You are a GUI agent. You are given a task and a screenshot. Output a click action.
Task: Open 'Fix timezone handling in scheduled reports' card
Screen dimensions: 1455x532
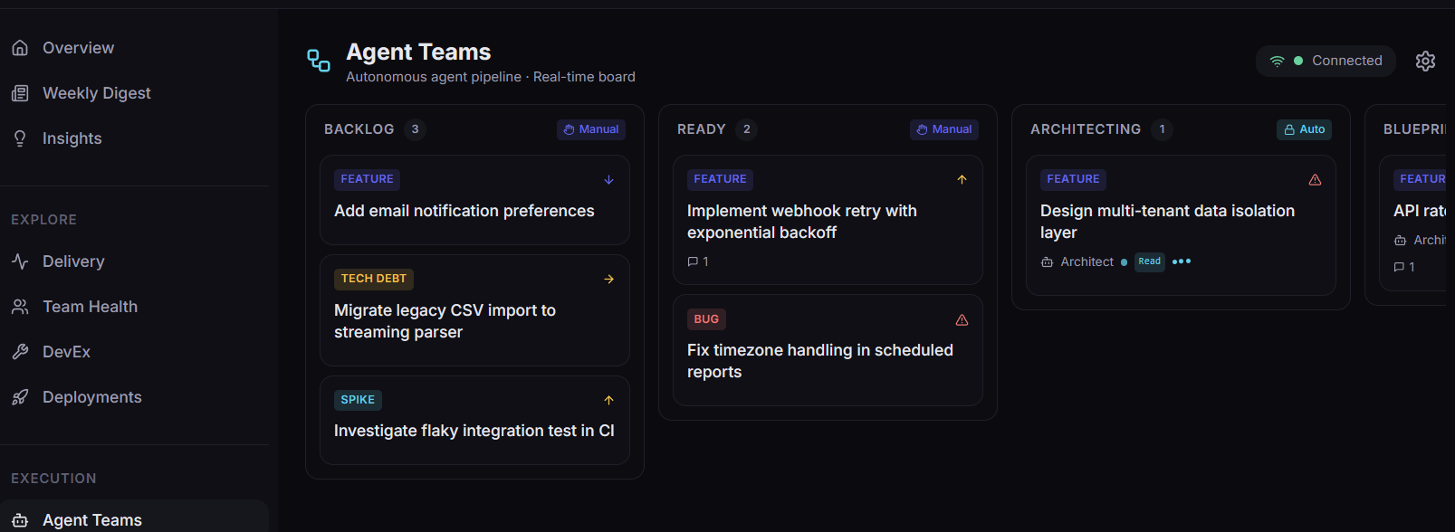(x=828, y=350)
